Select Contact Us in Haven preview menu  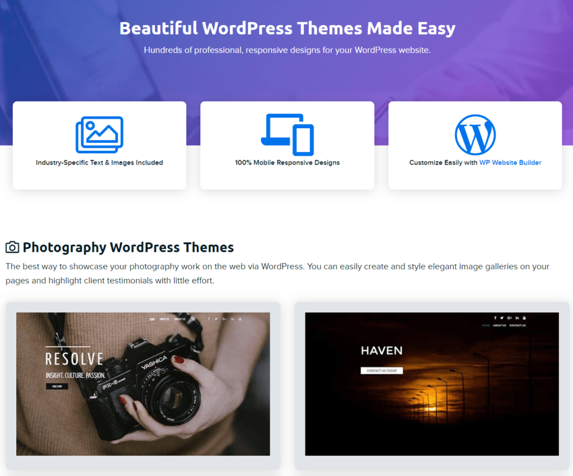(x=517, y=325)
